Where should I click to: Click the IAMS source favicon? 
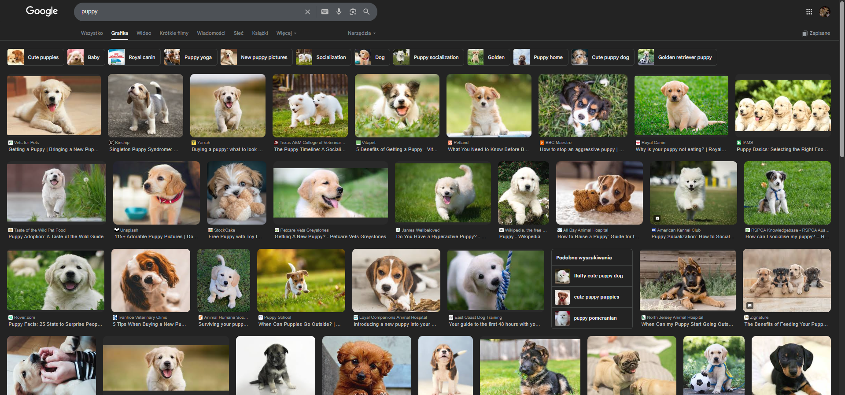pos(739,143)
